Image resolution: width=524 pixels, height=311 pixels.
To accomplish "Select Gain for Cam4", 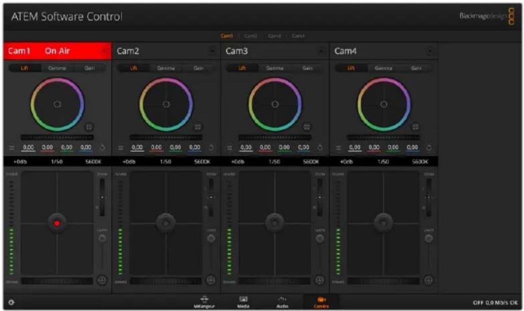I will pyautogui.click(x=416, y=68).
